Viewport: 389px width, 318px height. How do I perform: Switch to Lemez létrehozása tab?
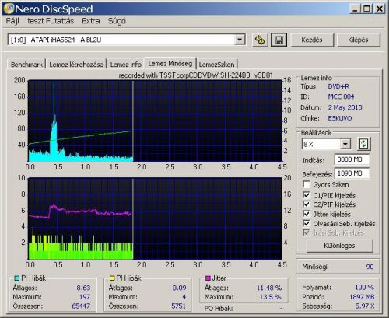tap(76, 65)
